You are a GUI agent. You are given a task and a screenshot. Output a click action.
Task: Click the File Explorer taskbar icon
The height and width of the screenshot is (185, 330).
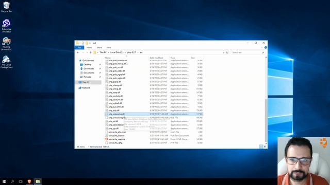(38, 181)
